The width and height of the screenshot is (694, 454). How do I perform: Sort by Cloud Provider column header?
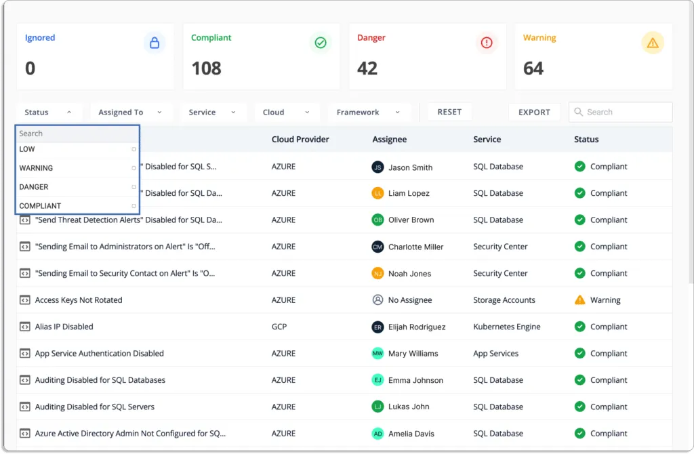[300, 140]
